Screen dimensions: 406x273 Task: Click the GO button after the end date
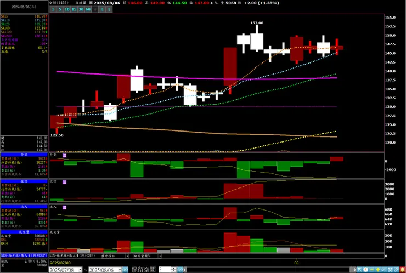pyautogui.click(x=125, y=270)
